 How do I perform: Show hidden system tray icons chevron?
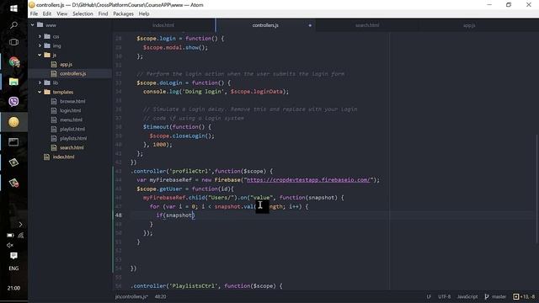(x=20, y=225)
